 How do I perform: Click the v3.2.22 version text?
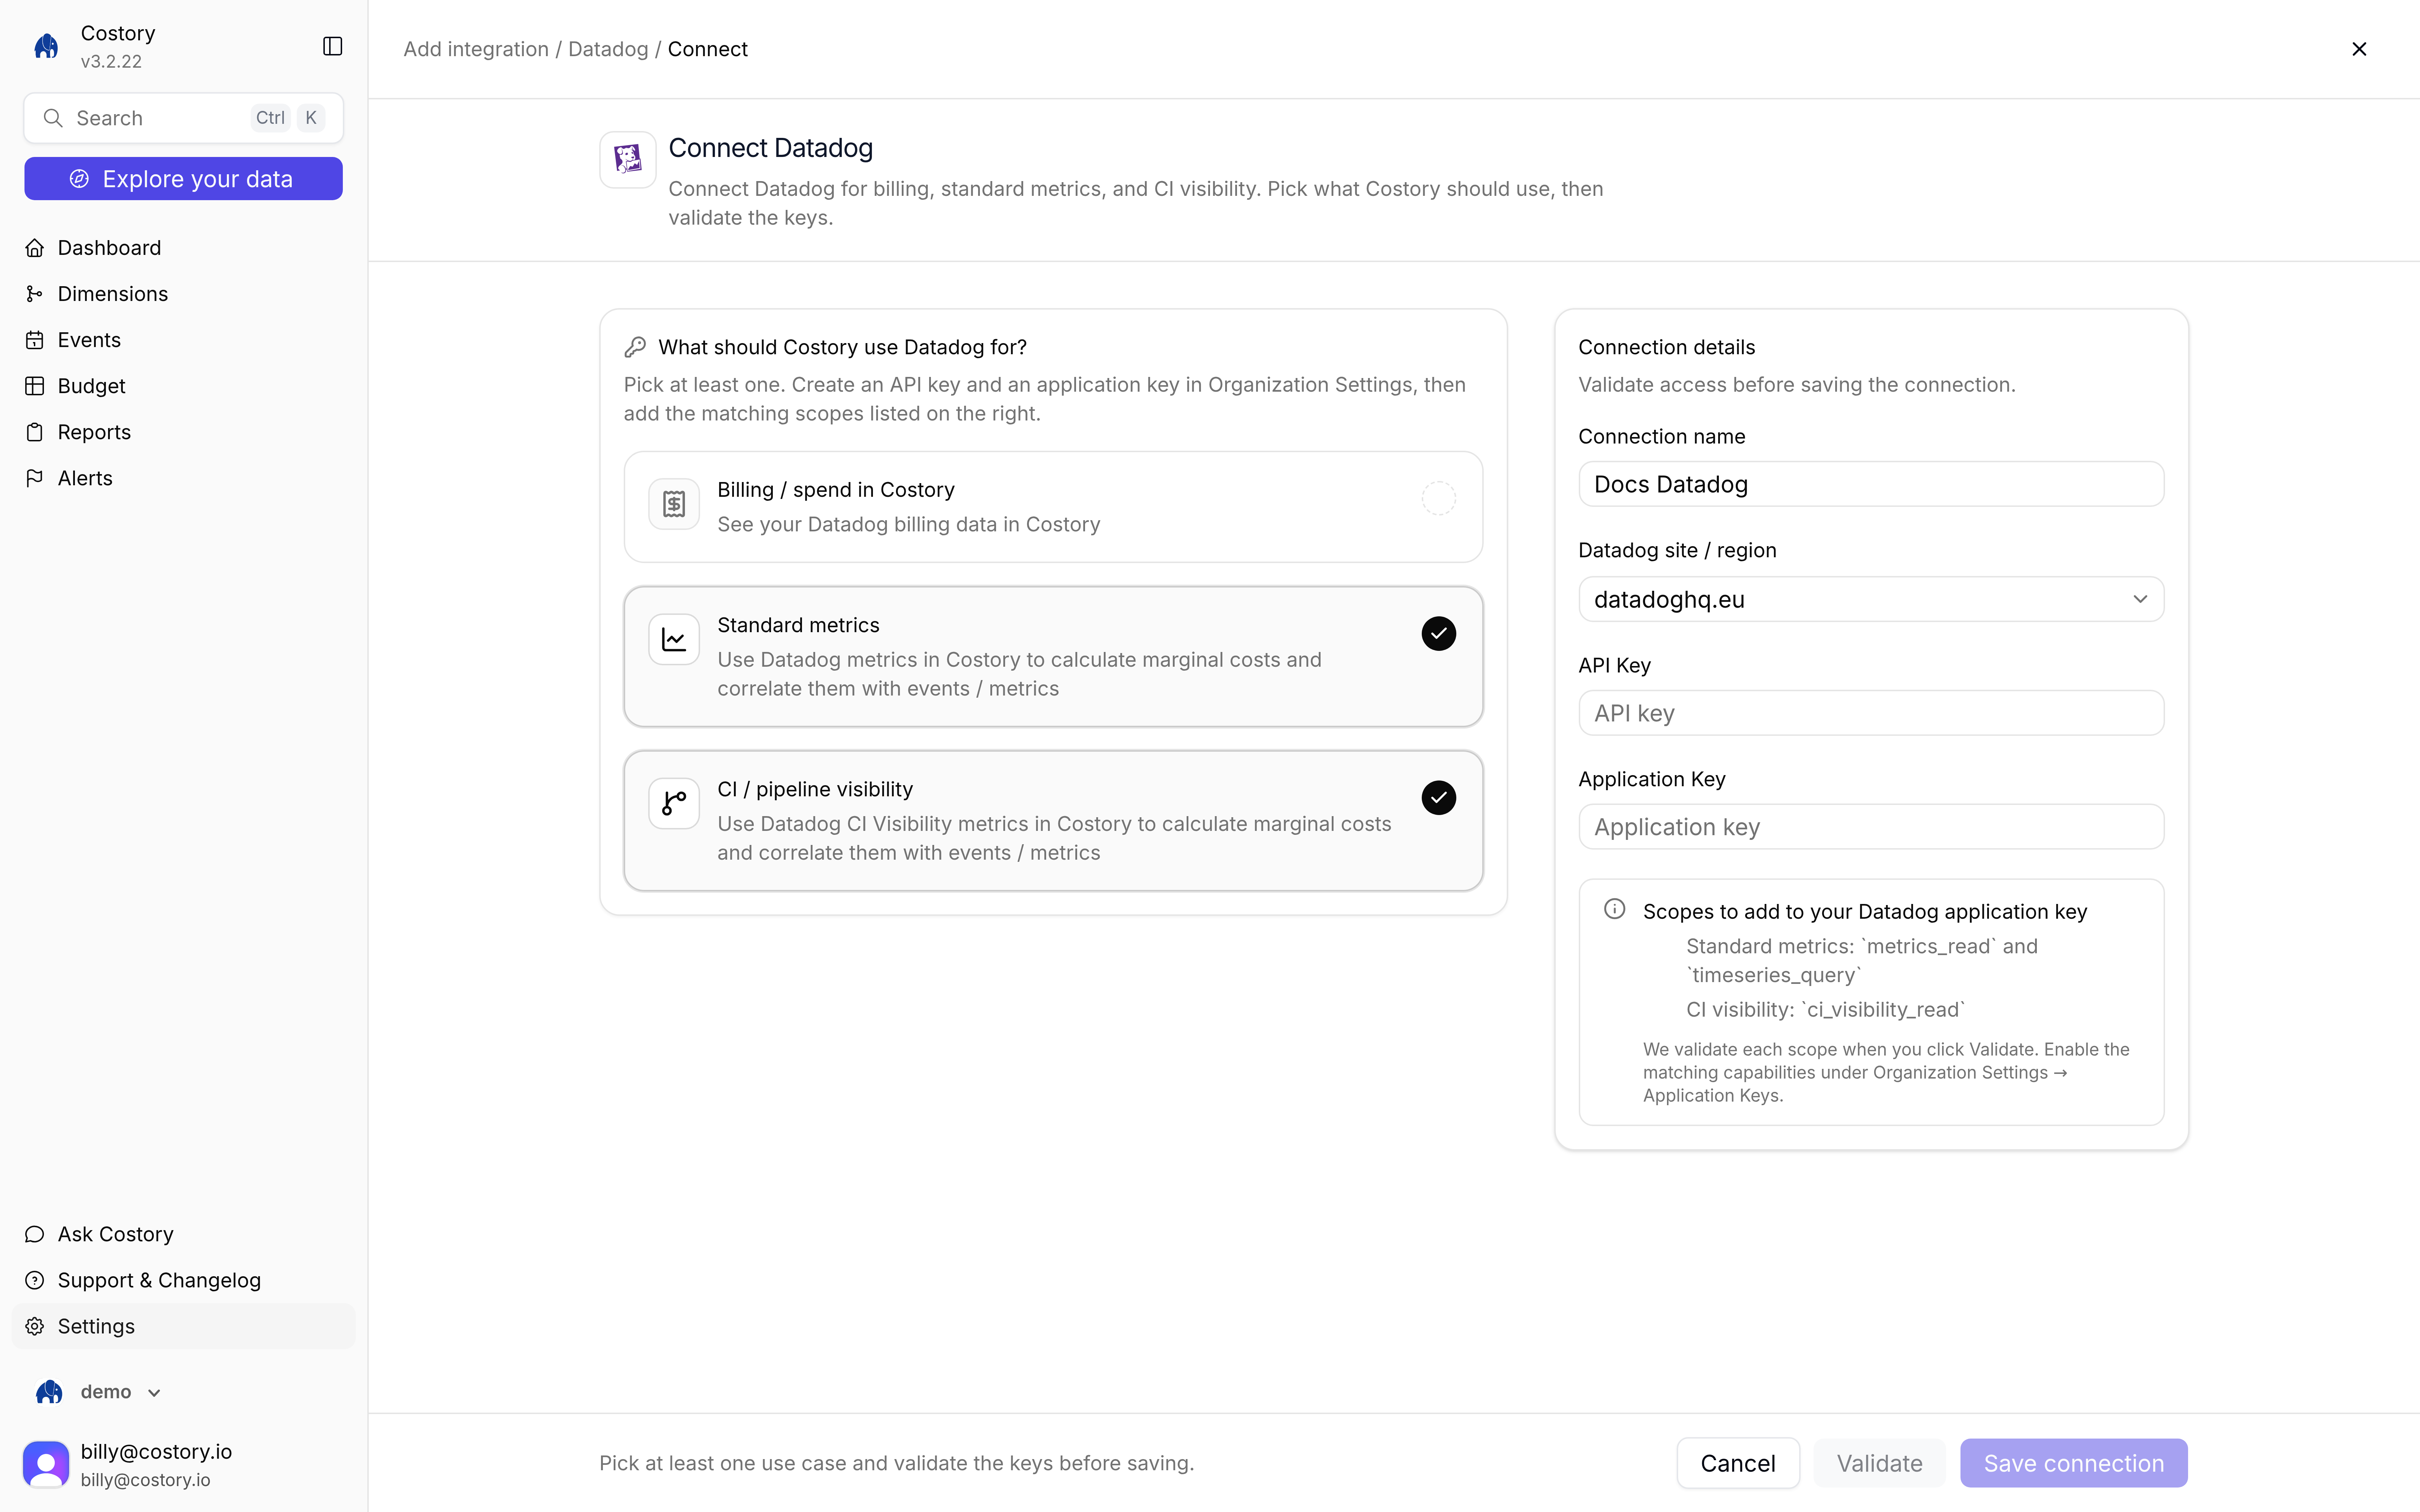[111, 62]
